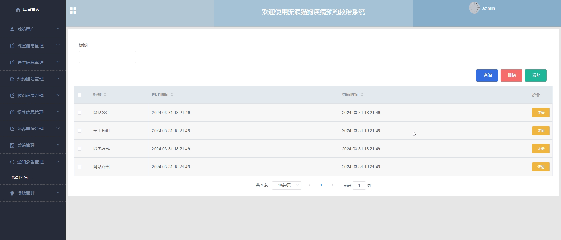Click the home icon beside 后台首页
This screenshot has height=240, width=561.
tap(18, 10)
